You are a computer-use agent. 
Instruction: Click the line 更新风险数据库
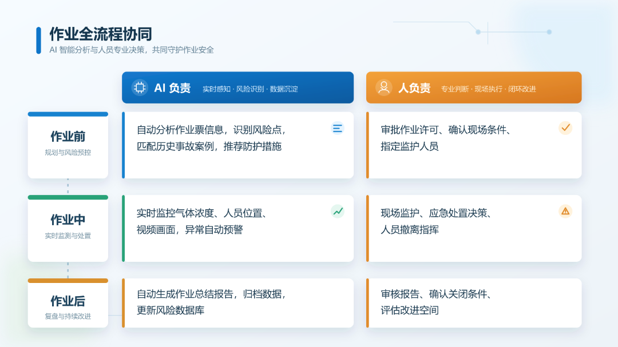(171, 310)
